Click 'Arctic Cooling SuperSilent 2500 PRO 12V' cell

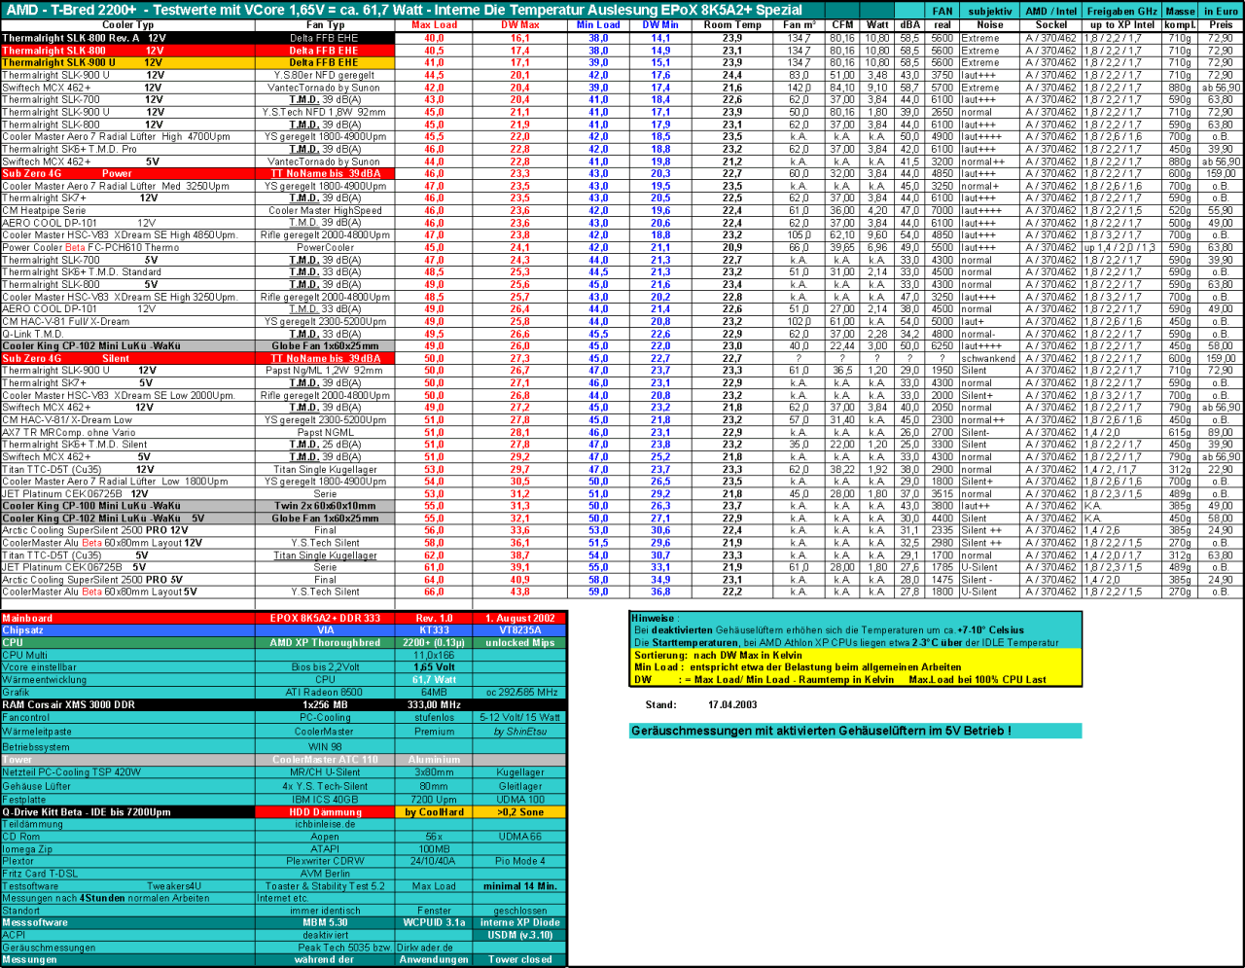click(128, 530)
